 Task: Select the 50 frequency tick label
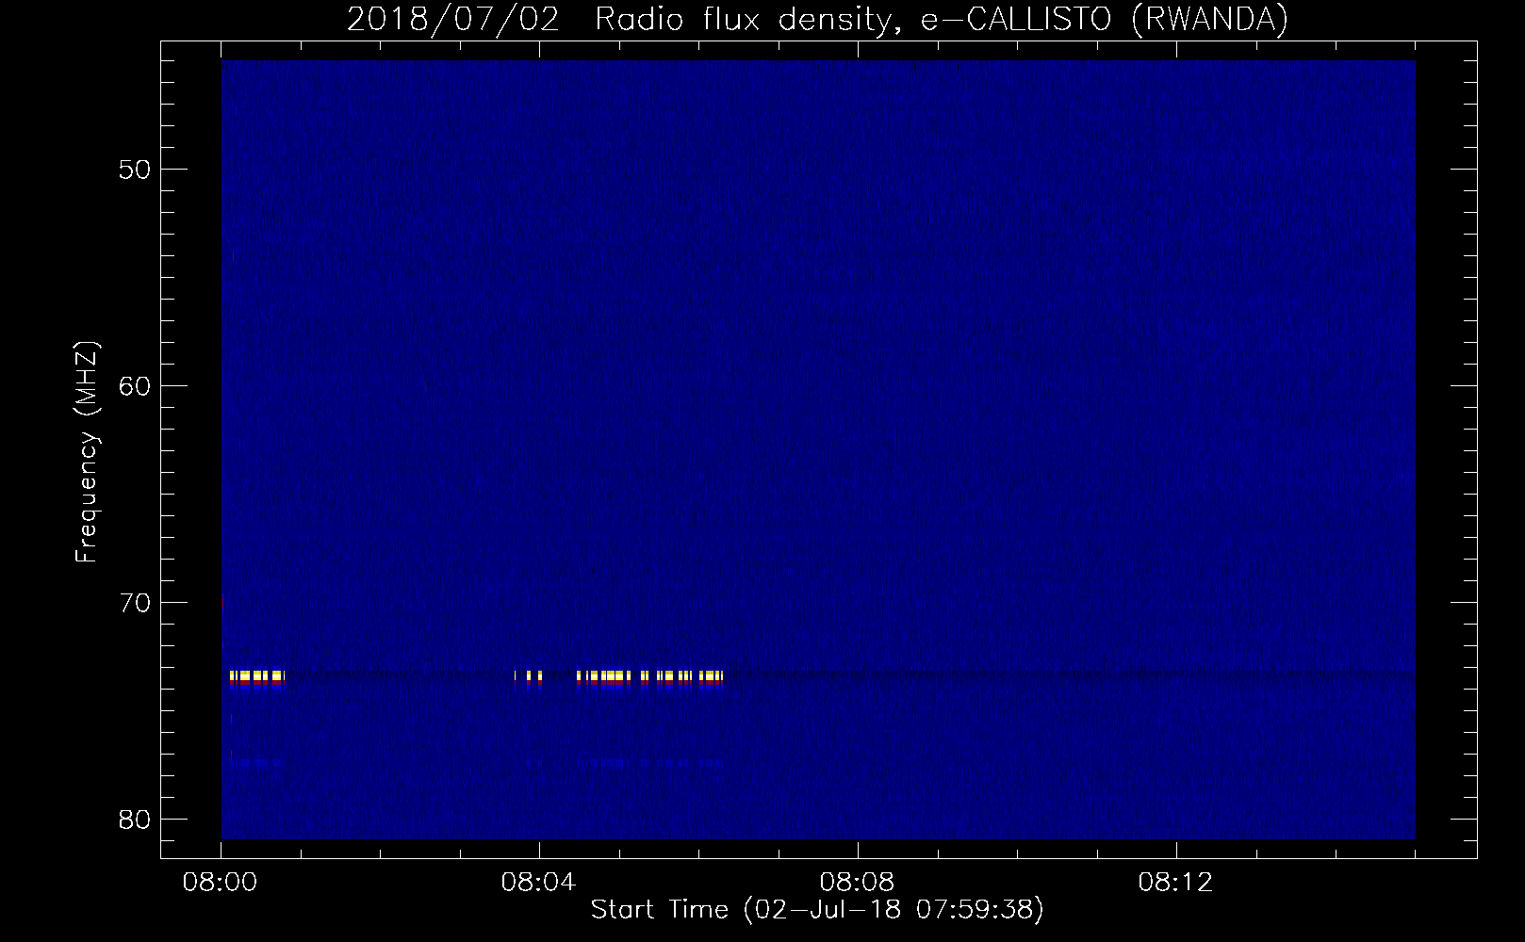click(136, 170)
